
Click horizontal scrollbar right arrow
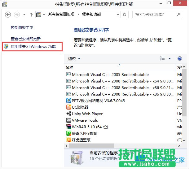179,146
